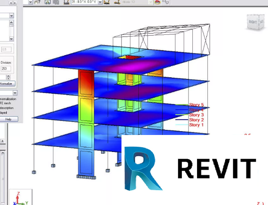This screenshot has width=268, height=205.
Task: Click 'Story 5' in the legend
Action: click(x=196, y=105)
